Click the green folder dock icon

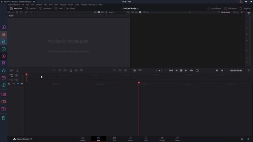coord(4,49)
